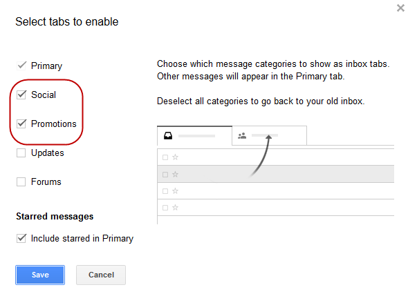The height and width of the screenshot is (294, 408).
Task: Click the inbox tray icon in preview
Action: (x=168, y=136)
